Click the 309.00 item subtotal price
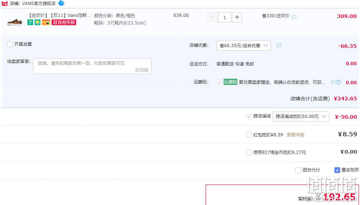The image size is (360, 205). click(347, 16)
